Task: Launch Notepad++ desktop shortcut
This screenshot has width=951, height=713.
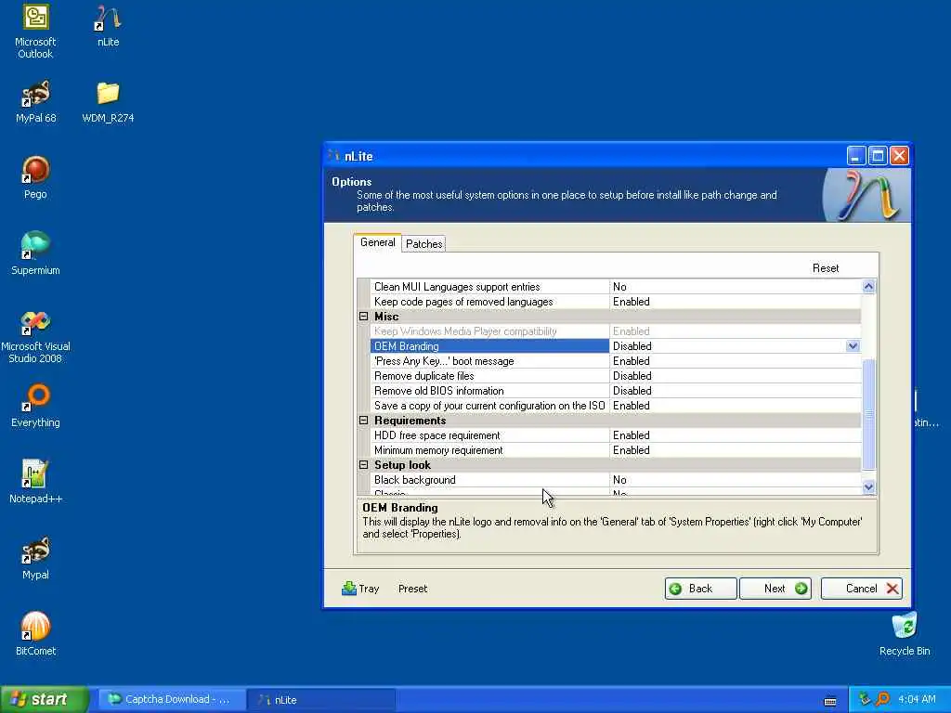Action: pos(35,482)
